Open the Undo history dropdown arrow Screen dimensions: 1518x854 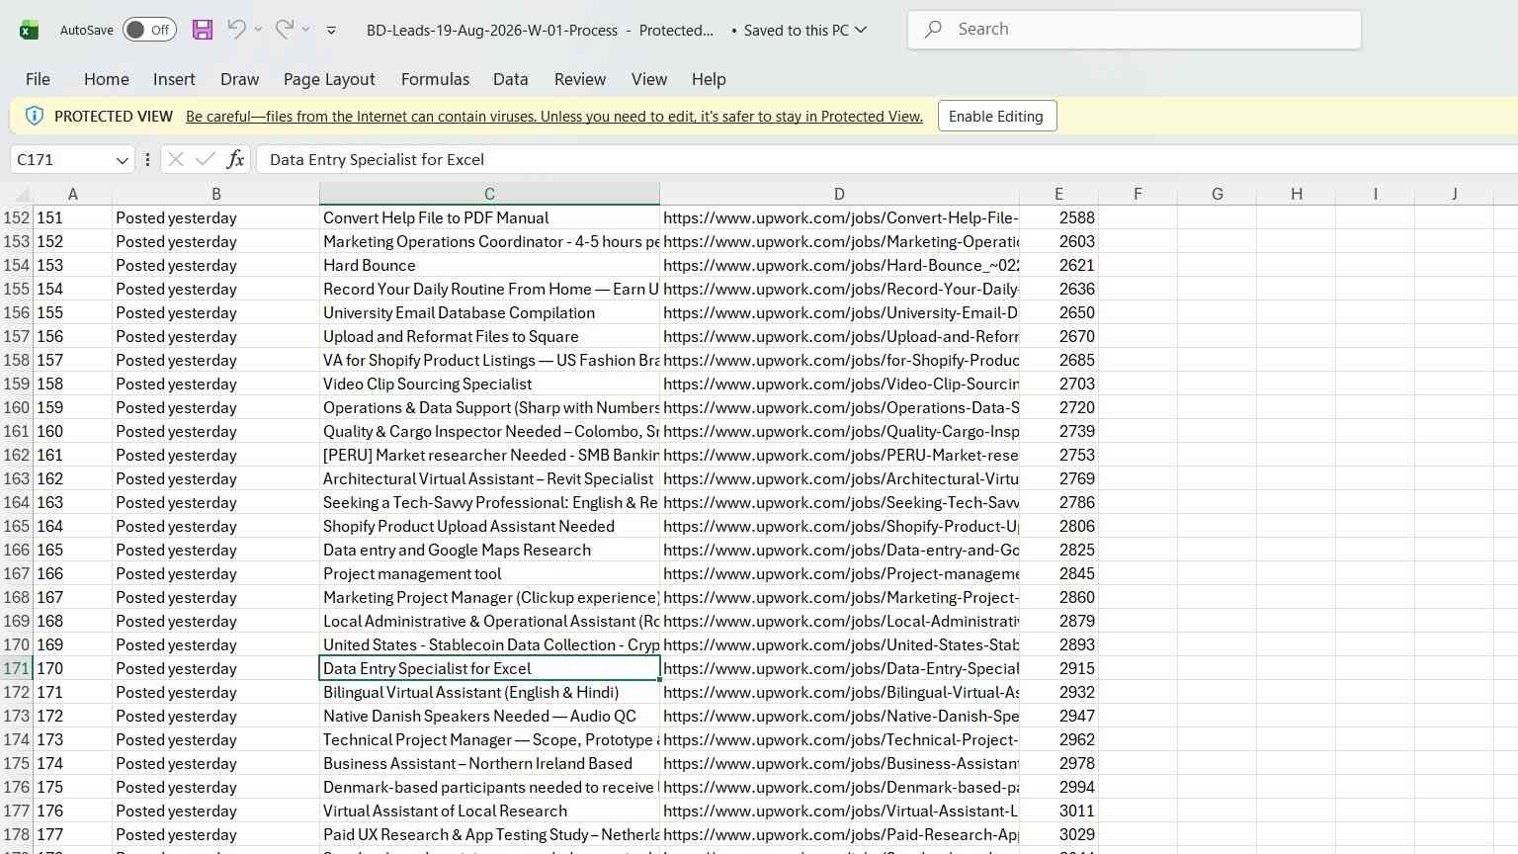[259, 30]
